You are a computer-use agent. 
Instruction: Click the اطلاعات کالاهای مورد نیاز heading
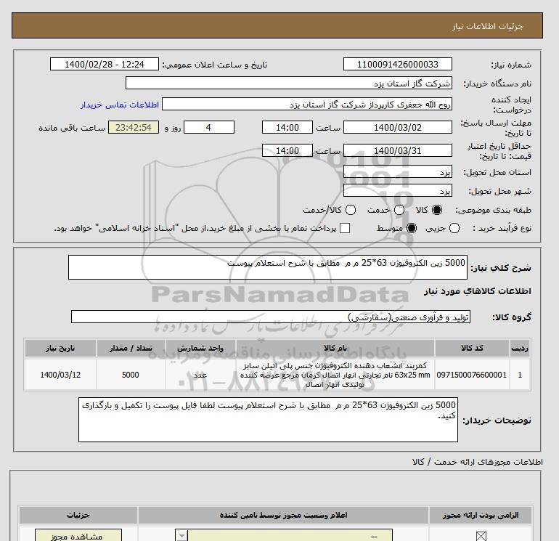click(478, 291)
